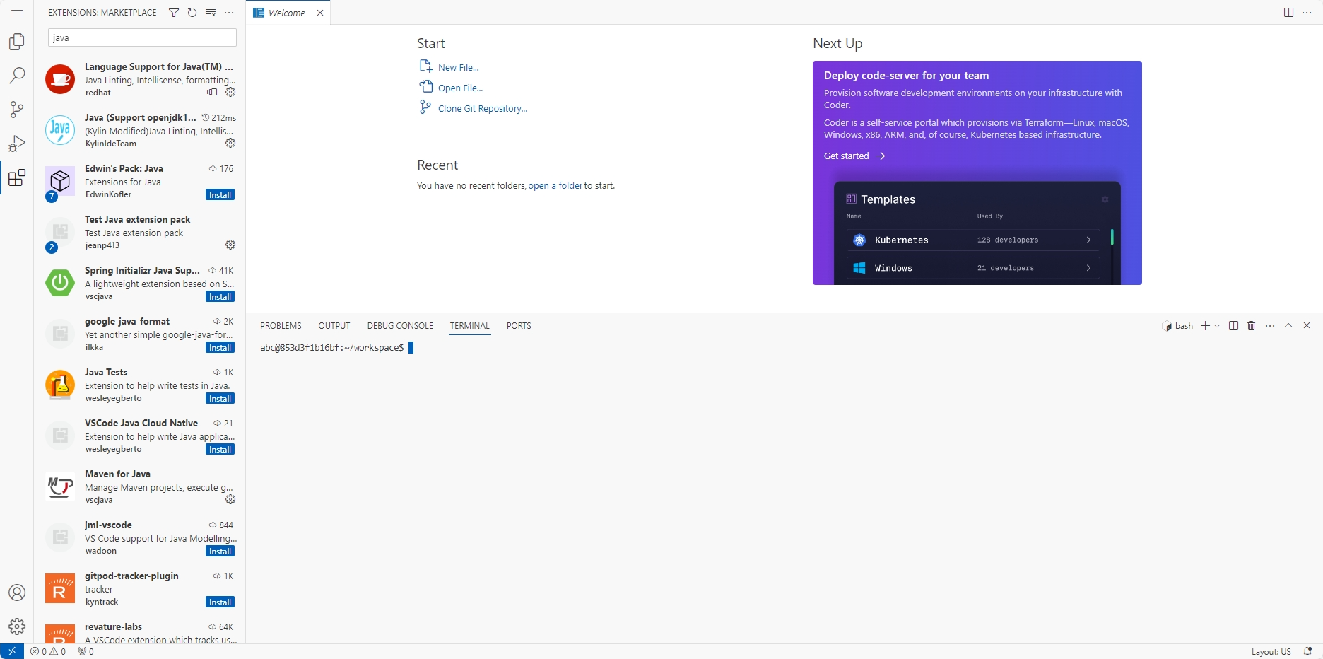Image resolution: width=1323 pixels, height=659 pixels.
Task: Open manage gear for Test Java extension pack
Action: coord(230,245)
